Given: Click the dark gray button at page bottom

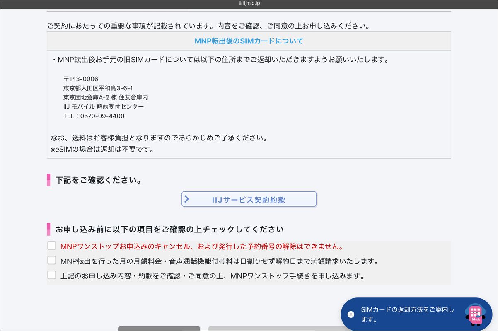Looking at the screenshot, I should point(159,329).
